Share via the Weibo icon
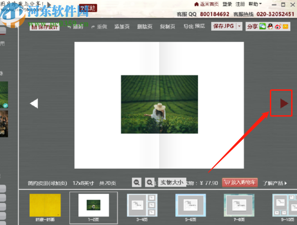The height and width of the screenshot is (225, 297). point(278,26)
